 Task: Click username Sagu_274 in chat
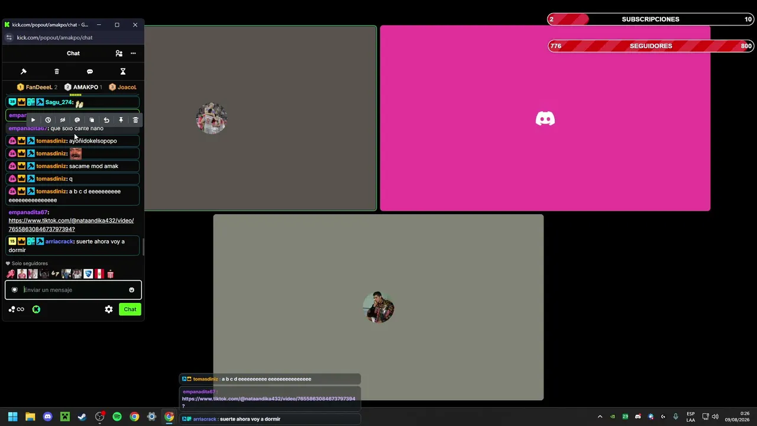click(x=59, y=102)
